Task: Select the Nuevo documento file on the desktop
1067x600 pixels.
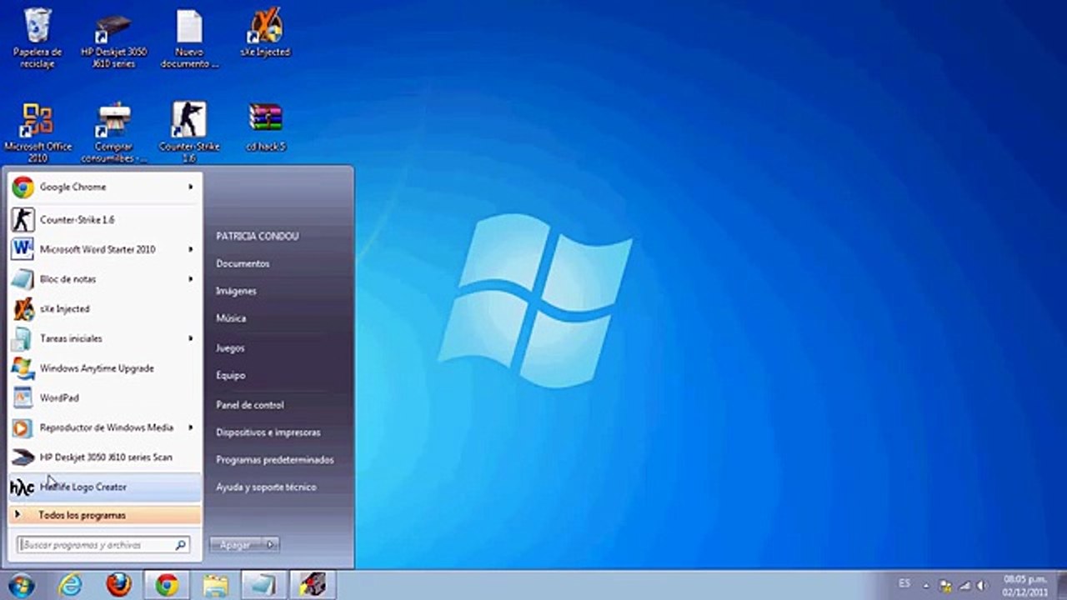Action: [189, 37]
